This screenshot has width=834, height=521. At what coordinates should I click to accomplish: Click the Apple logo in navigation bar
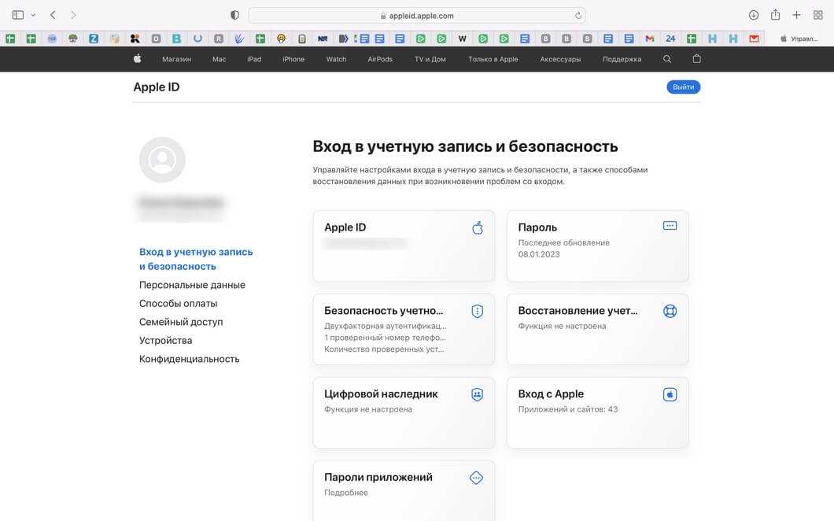[x=137, y=59]
